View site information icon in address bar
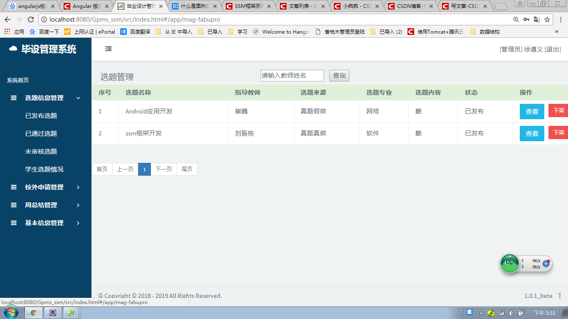The image size is (568, 319). tap(44, 20)
